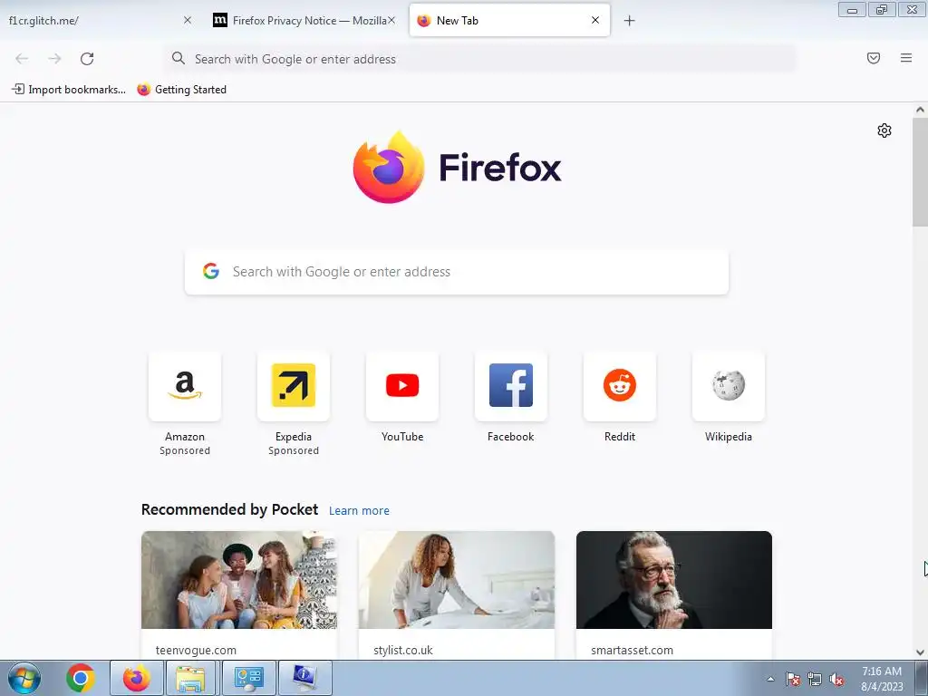Open the smartasset.com story thumbnail
This screenshot has width=928, height=696.
[x=674, y=580]
